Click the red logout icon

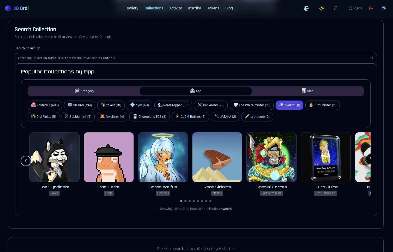tap(371, 8)
